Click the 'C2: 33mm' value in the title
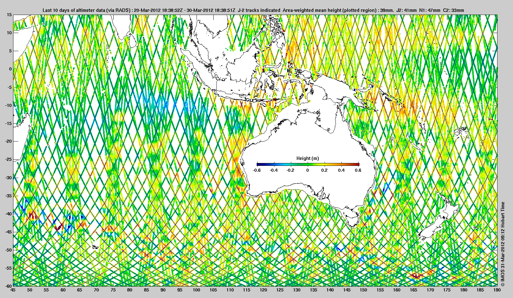 tap(453, 10)
